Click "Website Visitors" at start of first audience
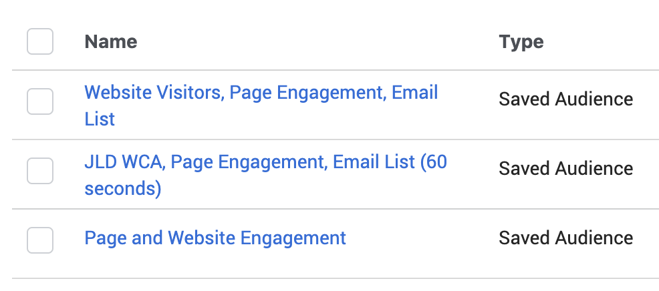The width and height of the screenshot is (659, 291). click(153, 93)
